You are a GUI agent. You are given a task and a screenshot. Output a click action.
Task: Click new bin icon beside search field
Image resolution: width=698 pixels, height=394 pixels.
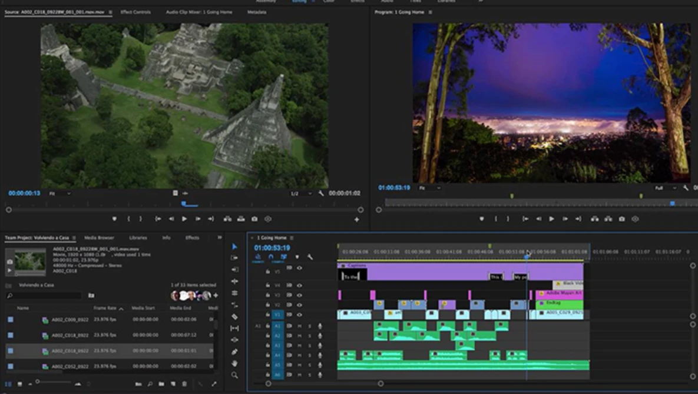pos(91,295)
